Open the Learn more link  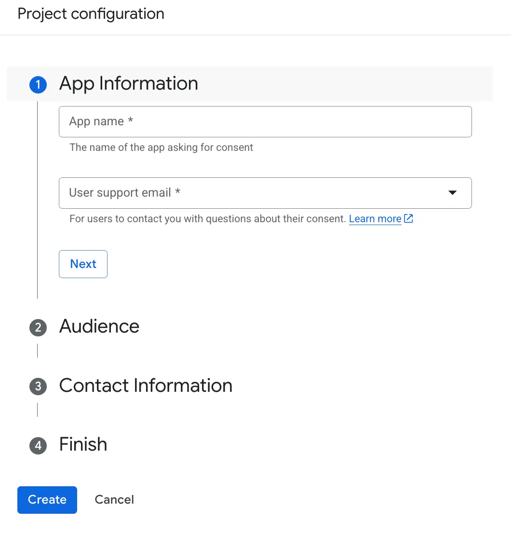(375, 218)
